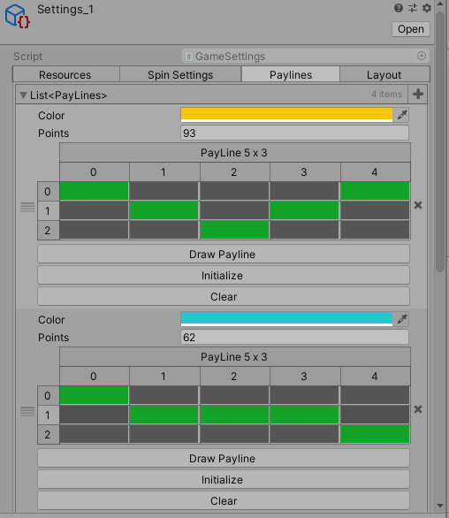Click Draw Payline for the yellow payline

coord(224,254)
